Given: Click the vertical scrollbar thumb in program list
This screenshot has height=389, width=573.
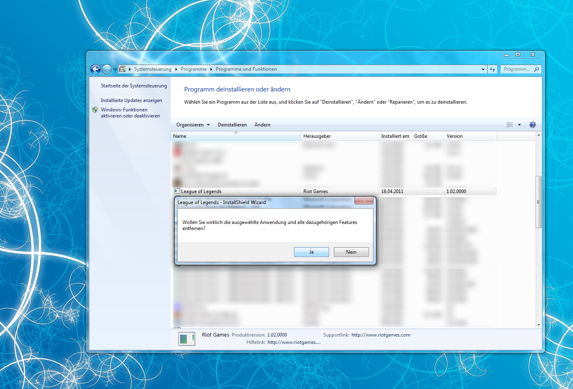Looking at the screenshot, I should pyautogui.click(x=538, y=202).
